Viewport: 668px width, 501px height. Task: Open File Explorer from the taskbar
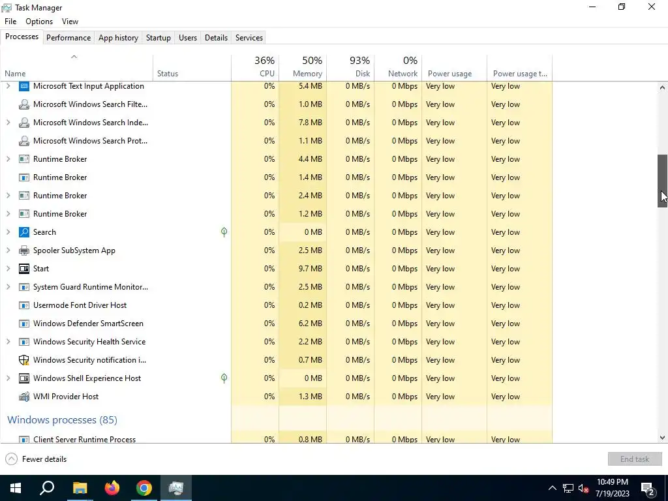point(80,488)
